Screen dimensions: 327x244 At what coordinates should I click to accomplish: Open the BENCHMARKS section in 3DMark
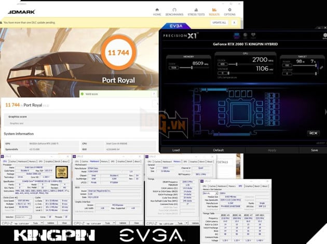click(x=174, y=12)
